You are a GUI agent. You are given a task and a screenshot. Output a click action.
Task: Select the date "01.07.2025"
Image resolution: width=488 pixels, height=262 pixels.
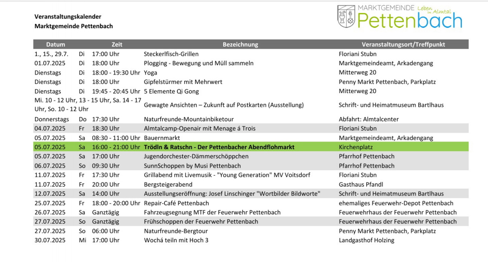[x=50, y=63]
